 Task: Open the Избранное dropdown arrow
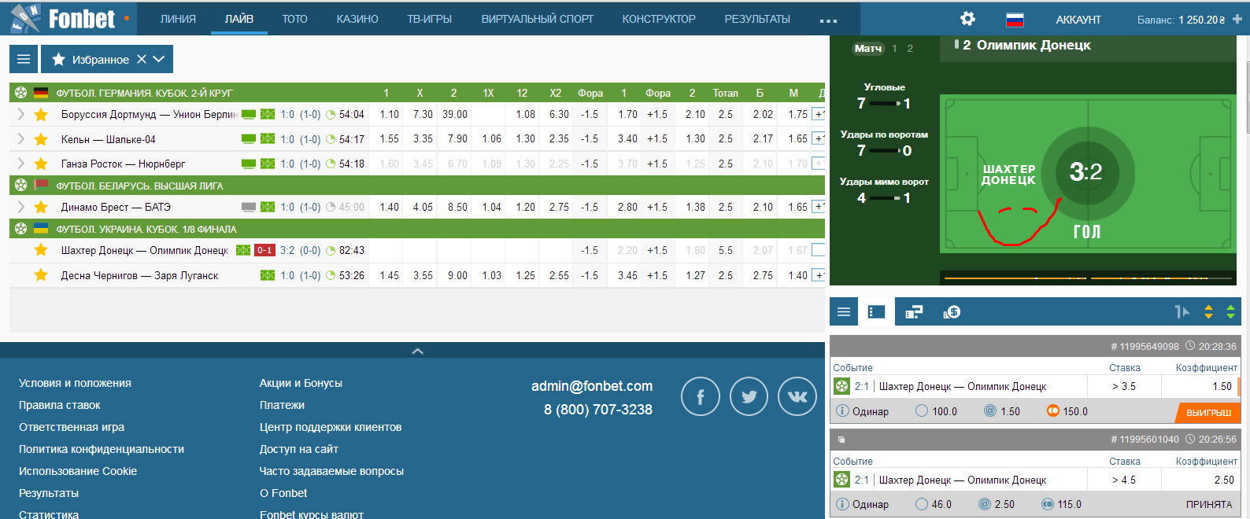[x=159, y=59]
